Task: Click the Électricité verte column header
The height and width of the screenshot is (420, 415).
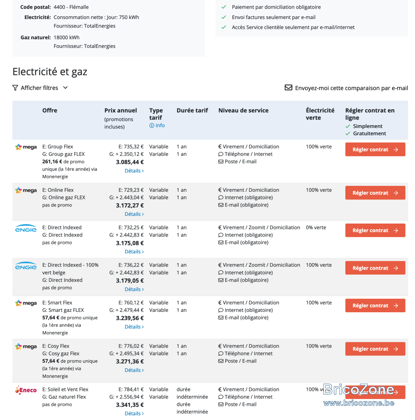Action: 320,114
